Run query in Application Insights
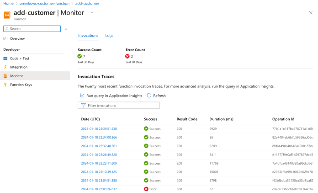The width and height of the screenshot is (318, 193). 114,96
